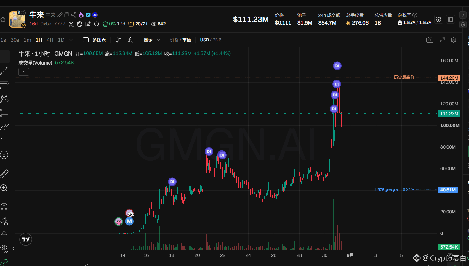Click the green chef hat 0% indicator
Screen dimensions: 469x266
click(x=109, y=24)
